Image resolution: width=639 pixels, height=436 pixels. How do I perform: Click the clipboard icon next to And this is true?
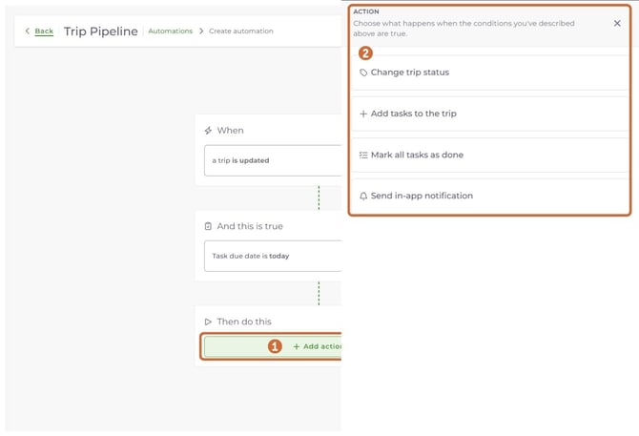208,226
